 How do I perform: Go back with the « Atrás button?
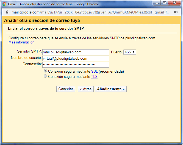pyautogui.click(x=86, y=89)
